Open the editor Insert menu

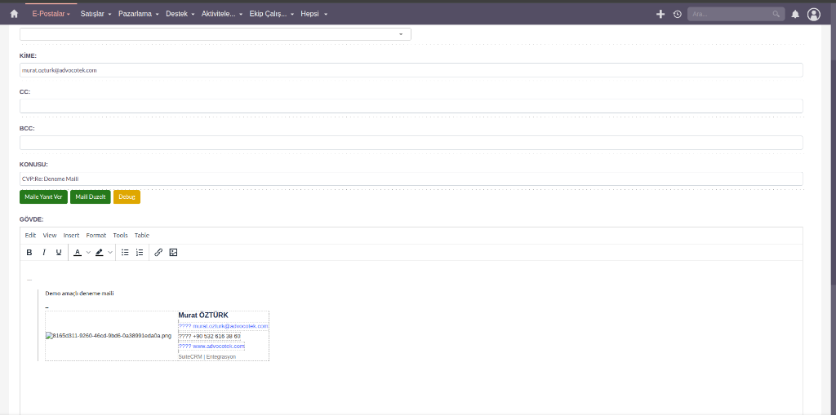(x=72, y=235)
